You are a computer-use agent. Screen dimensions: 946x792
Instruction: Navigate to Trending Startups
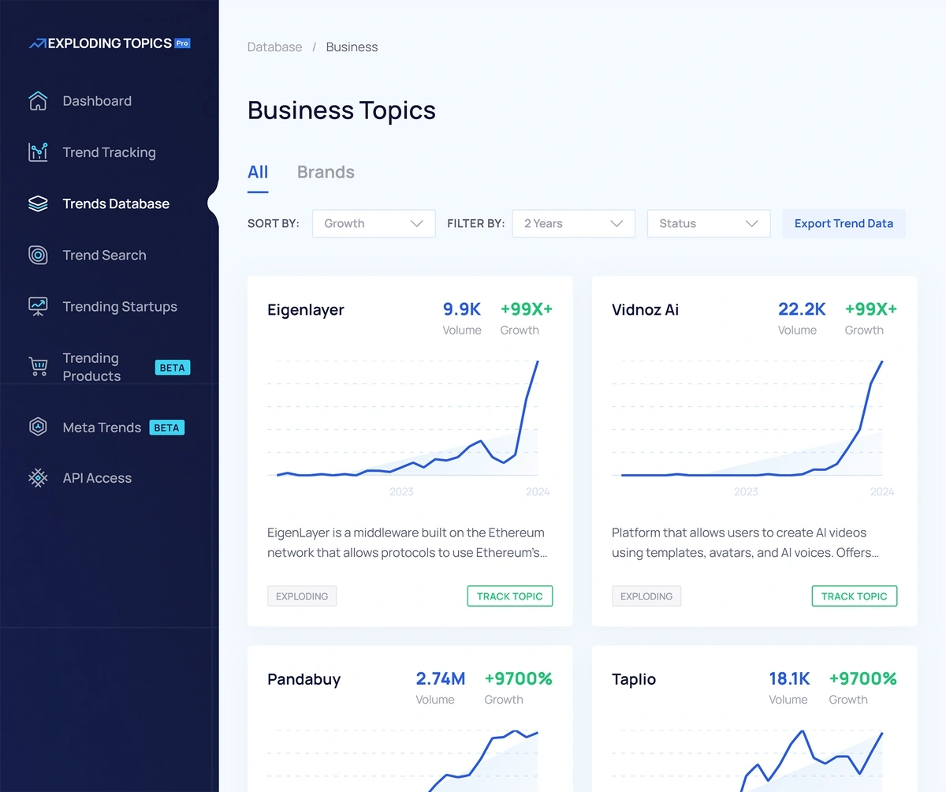pyautogui.click(x=120, y=307)
